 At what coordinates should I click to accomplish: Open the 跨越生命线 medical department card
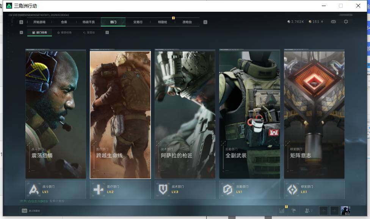[x=120, y=115]
